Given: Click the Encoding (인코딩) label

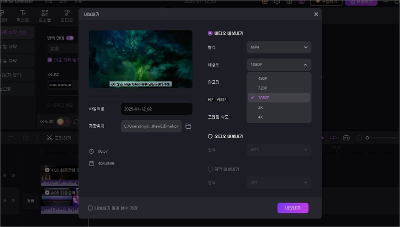Looking at the screenshot, I should click(213, 82).
